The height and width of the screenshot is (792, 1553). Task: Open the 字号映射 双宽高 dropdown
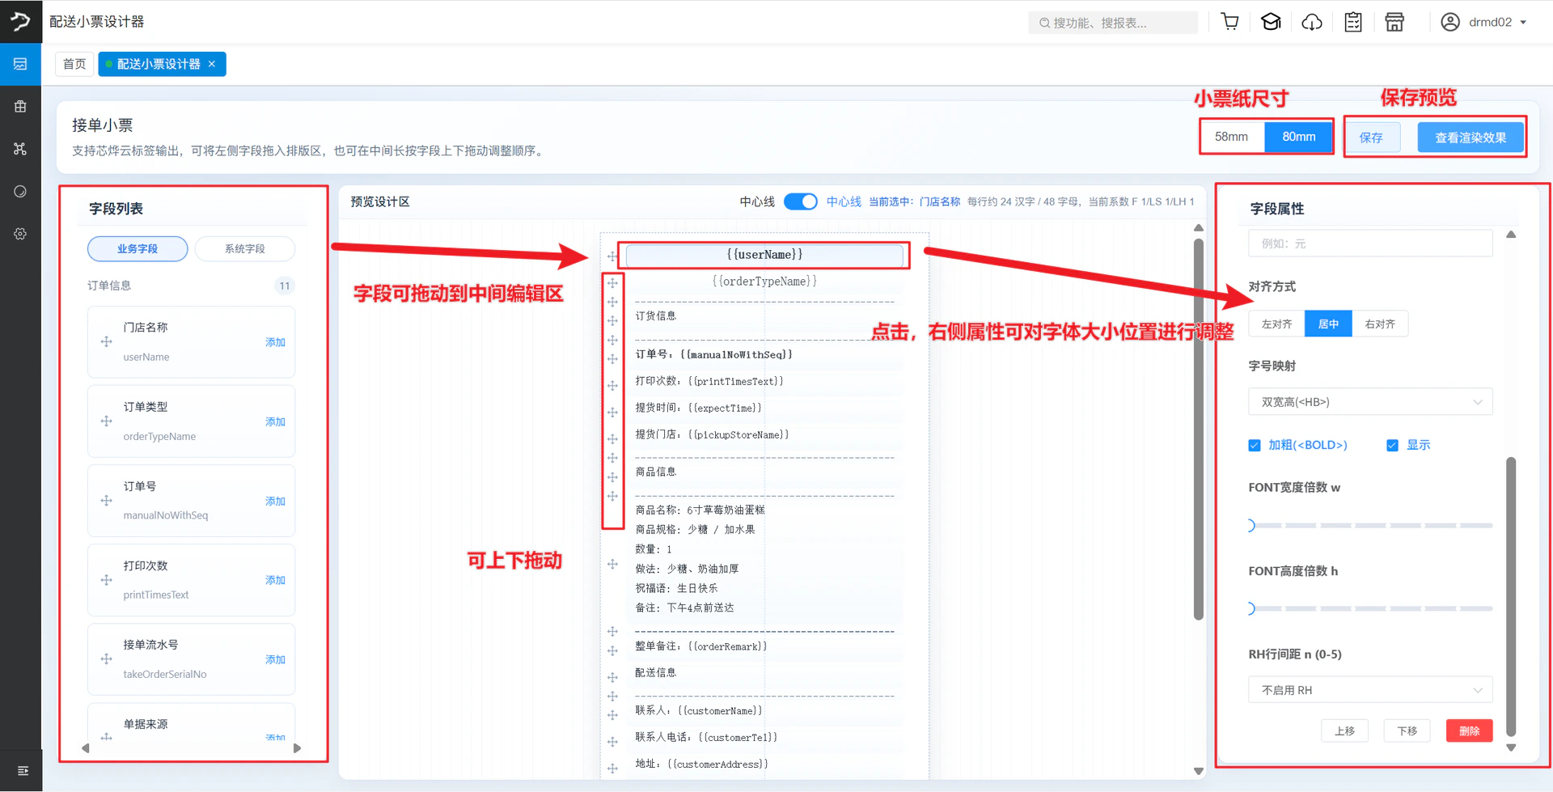coord(1370,402)
